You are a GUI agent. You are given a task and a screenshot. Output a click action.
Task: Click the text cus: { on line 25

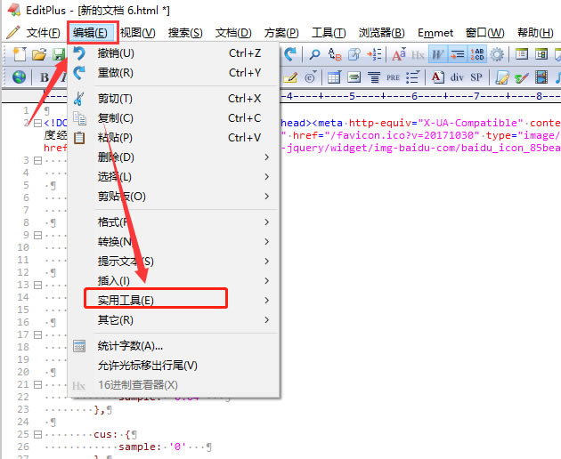(111, 434)
